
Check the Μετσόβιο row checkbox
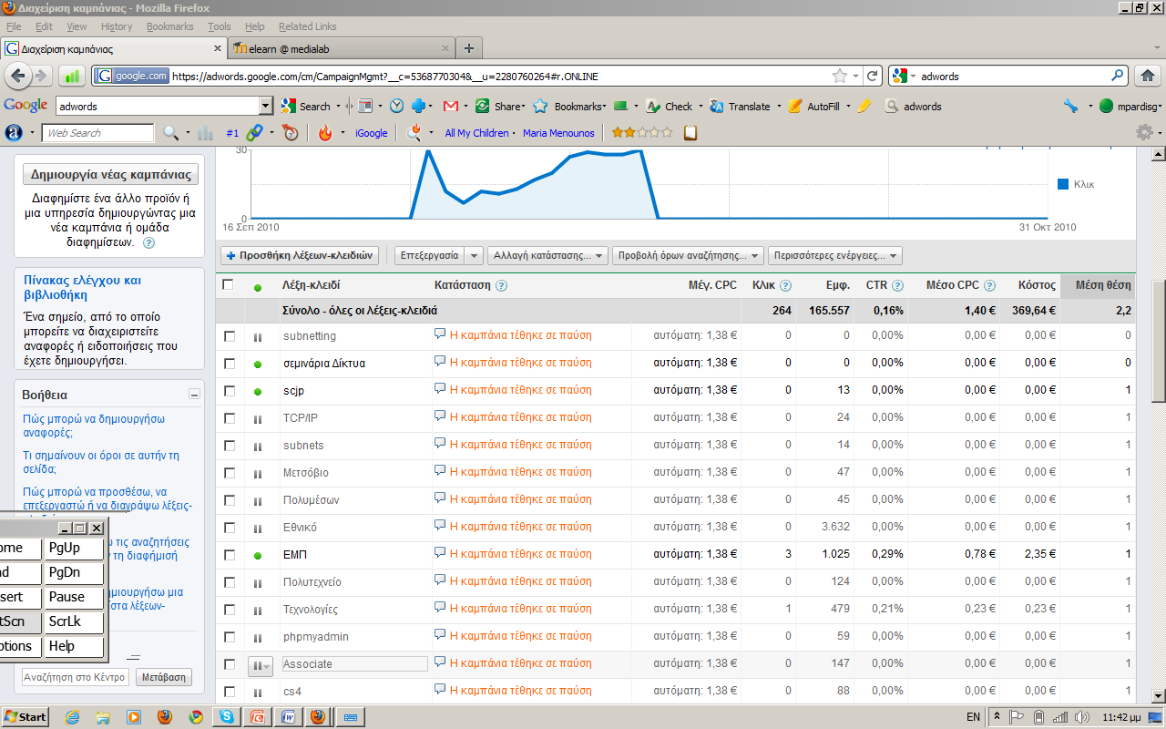click(x=230, y=473)
